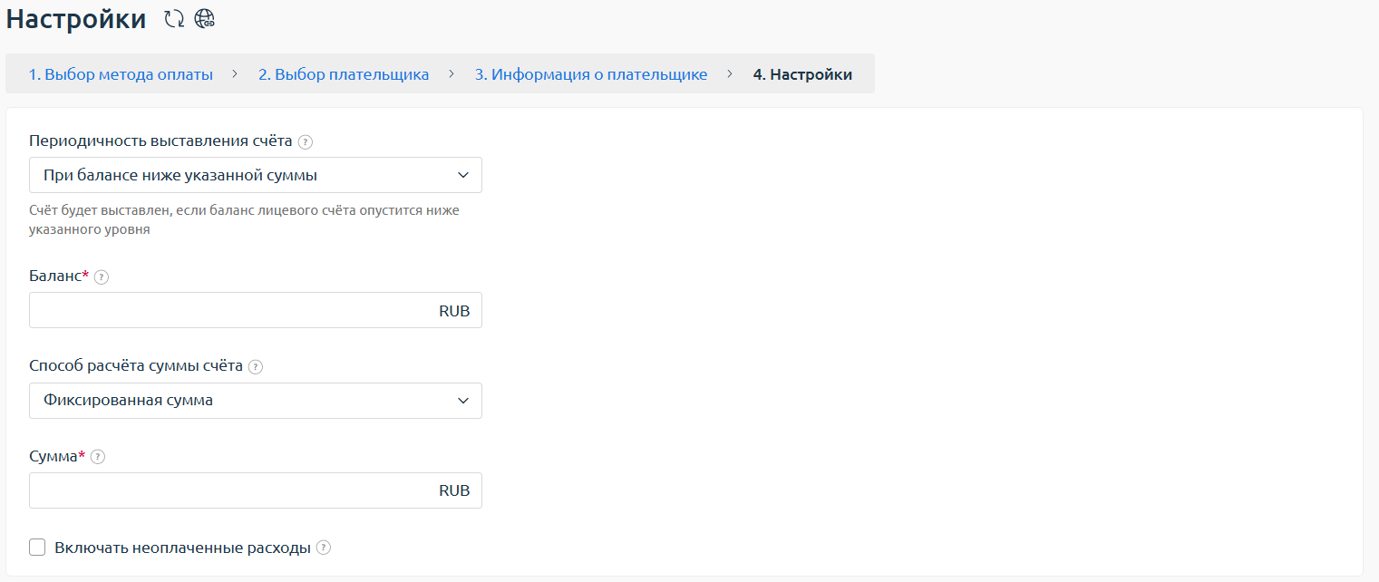Select the current step 4. Настройки
The height and width of the screenshot is (582, 1379).
(x=802, y=74)
